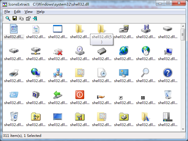
Task: Select the server tower with Windows logo
Action: (168, 117)
